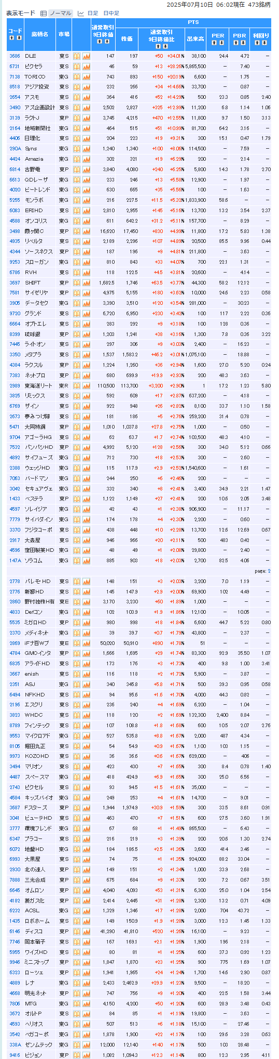The height and width of the screenshot is (1059, 279).
Task: Select the ノーマル display mode
Action: 61,14
